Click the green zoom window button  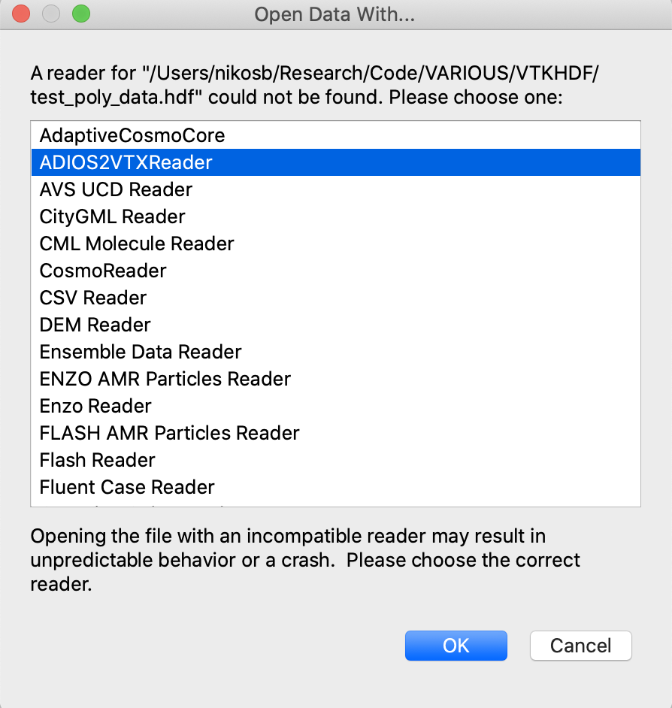(80, 14)
